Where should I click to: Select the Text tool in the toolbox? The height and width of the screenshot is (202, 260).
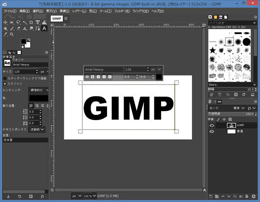(45, 28)
